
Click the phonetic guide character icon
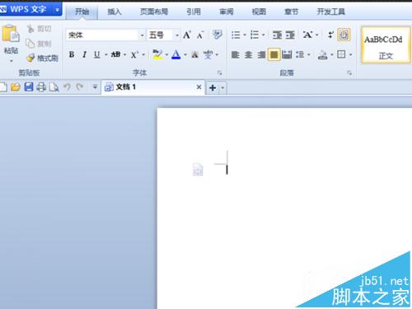click(x=208, y=54)
